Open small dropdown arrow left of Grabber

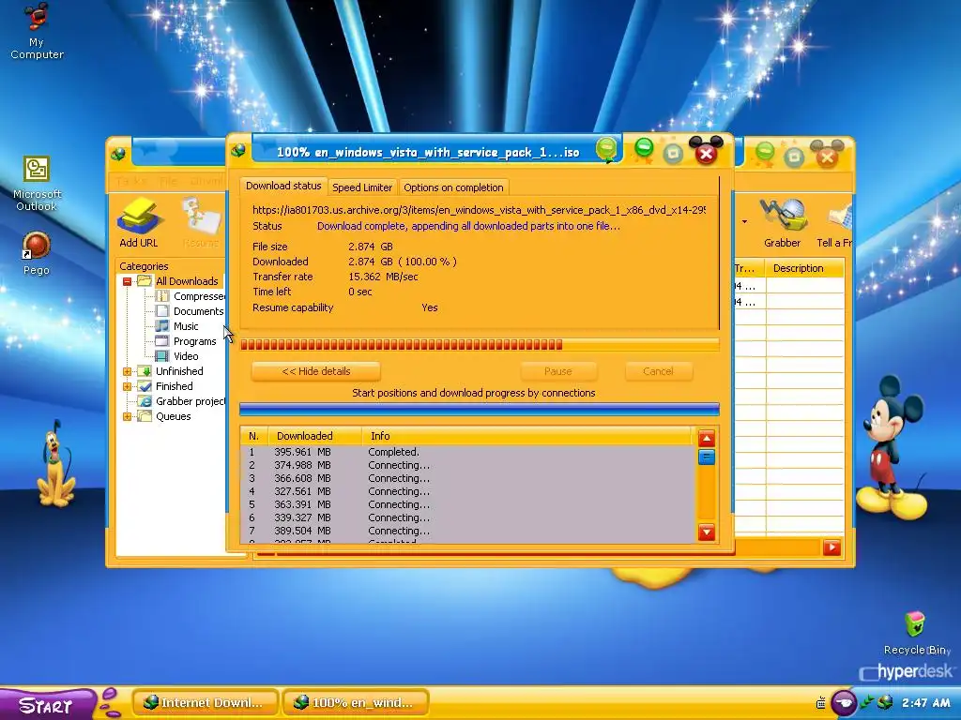pos(744,221)
